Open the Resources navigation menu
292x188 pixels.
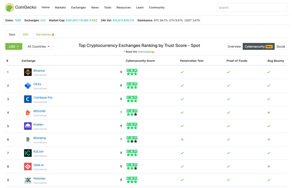[123, 7]
